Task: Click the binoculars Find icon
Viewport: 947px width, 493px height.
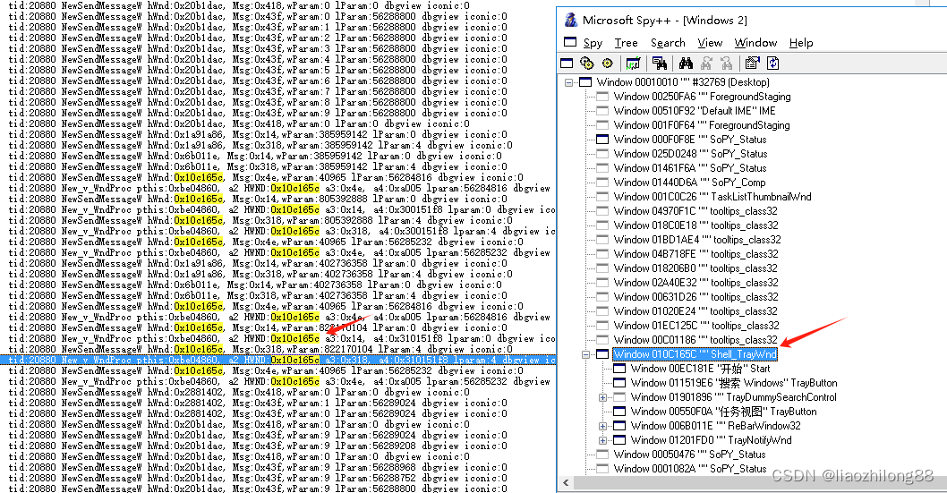Action: (x=686, y=63)
